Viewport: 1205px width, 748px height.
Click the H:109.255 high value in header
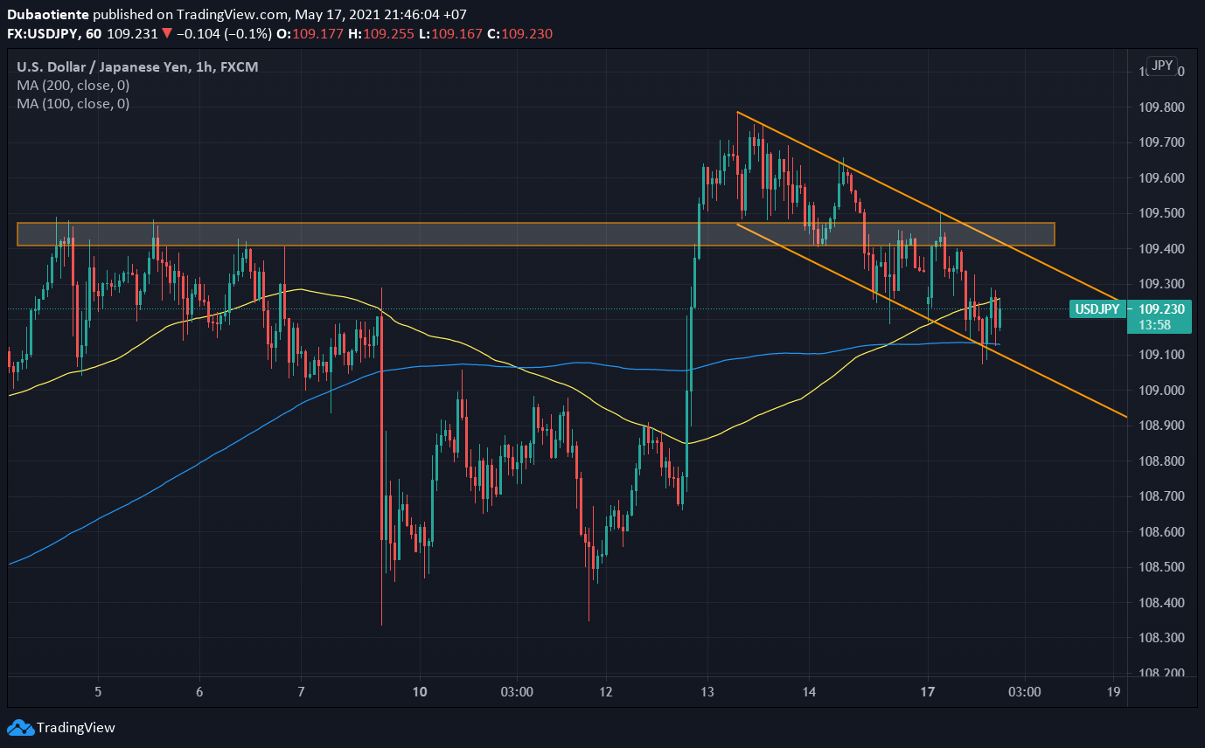380,34
